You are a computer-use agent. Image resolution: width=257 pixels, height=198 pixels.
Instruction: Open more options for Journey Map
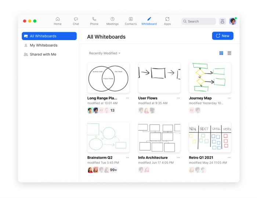click(229, 98)
